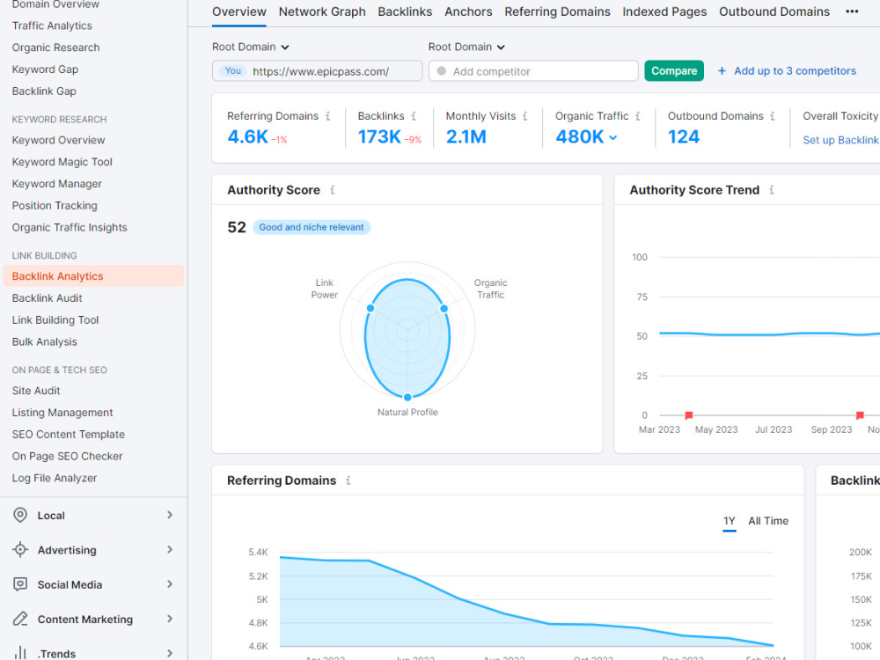Click Add up to 3 competitors

795,70
